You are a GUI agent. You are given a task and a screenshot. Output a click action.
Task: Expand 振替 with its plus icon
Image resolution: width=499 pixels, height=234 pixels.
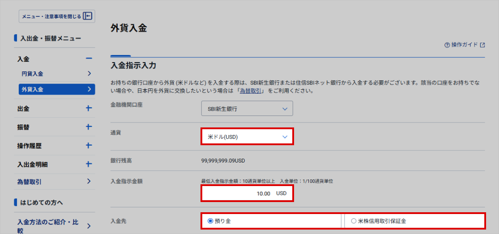tap(89, 127)
